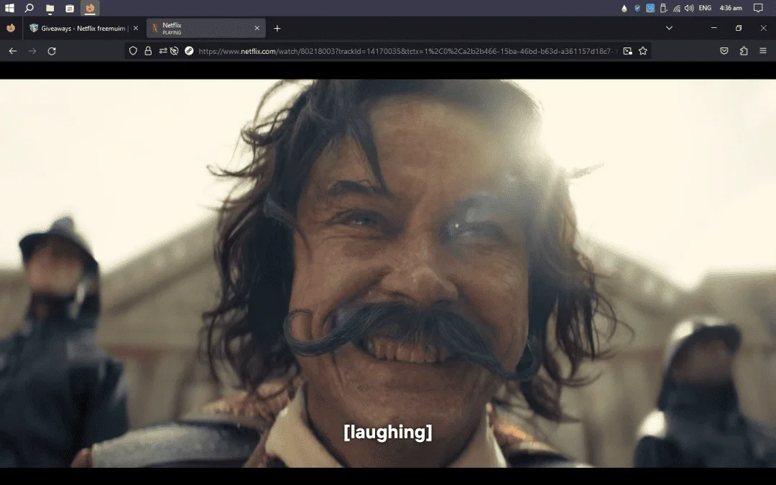Image resolution: width=776 pixels, height=485 pixels.
Task: Open the tracking protection shield panel
Action: (x=133, y=50)
